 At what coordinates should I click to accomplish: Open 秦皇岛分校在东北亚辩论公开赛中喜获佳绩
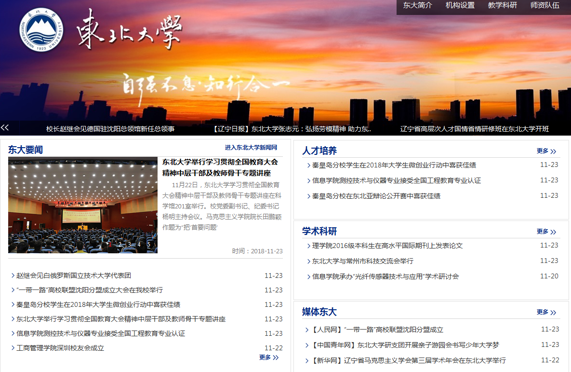tap(376, 196)
